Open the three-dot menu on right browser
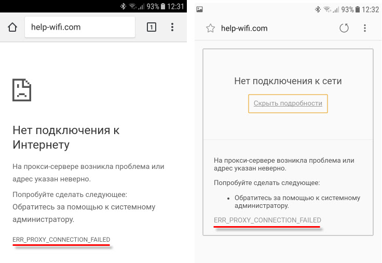 point(365,28)
